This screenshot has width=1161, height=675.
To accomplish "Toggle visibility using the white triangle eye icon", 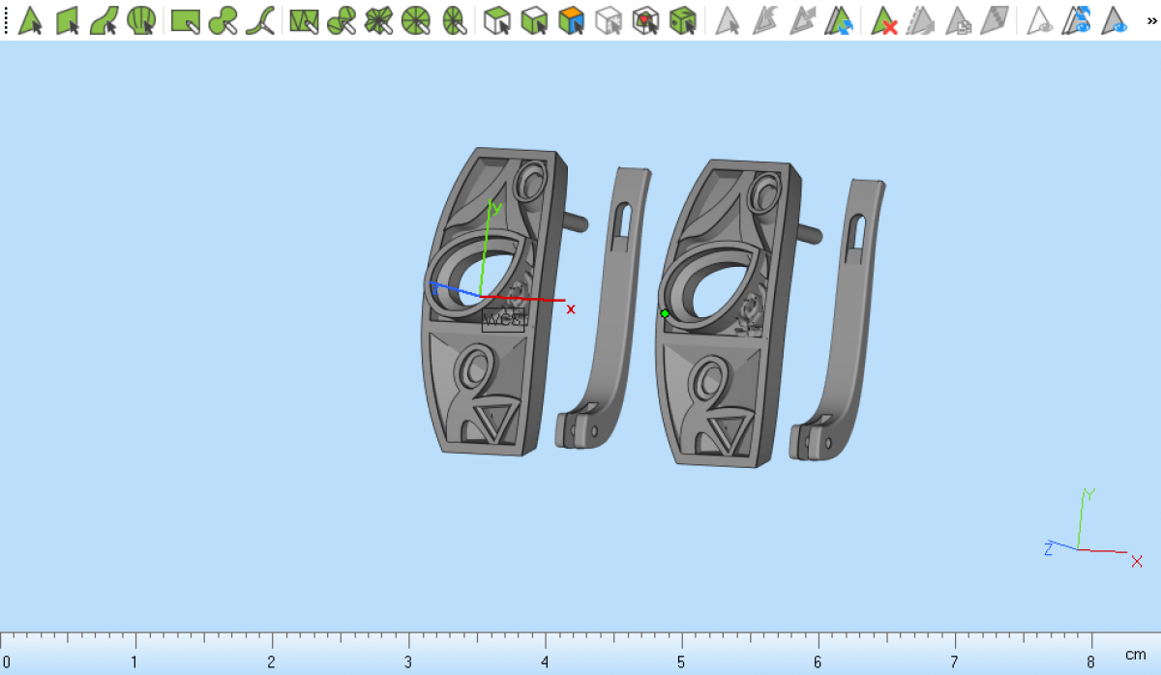I will click(1040, 19).
